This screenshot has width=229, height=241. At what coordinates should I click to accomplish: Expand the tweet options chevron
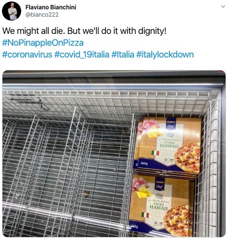(x=223, y=6)
